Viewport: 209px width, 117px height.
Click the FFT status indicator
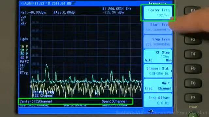[x=23, y=65]
